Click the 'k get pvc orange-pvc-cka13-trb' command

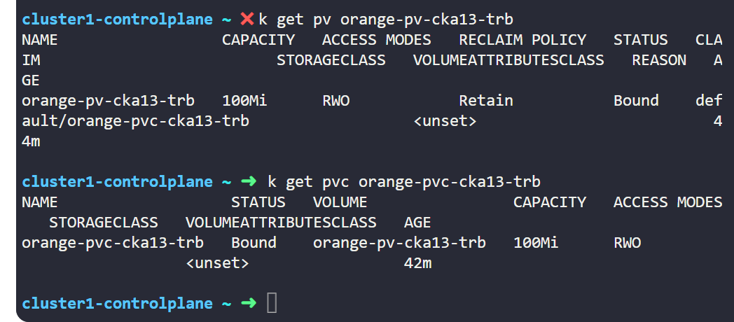(x=404, y=182)
